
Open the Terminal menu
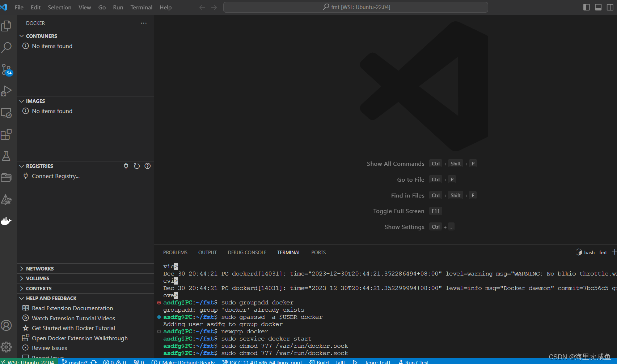[141, 7]
